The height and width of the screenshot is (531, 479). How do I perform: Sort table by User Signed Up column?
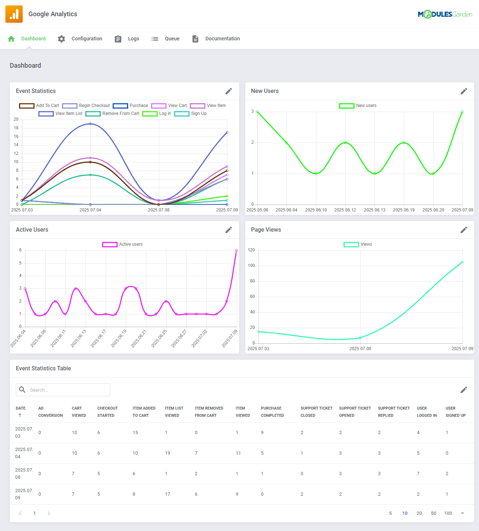tap(456, 412)
